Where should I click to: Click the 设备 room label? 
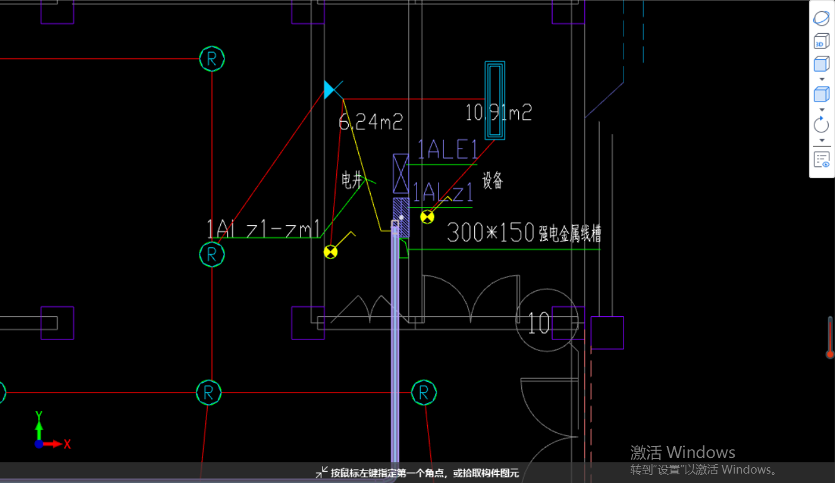[x=492, y=181]
